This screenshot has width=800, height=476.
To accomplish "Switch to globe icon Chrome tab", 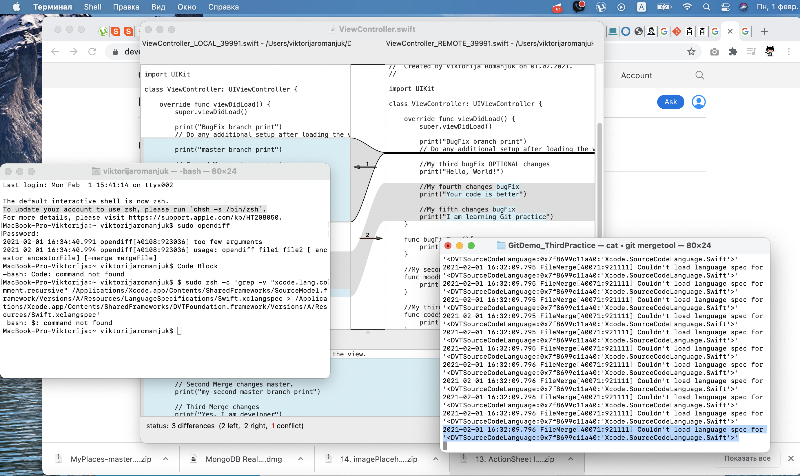I will 639,31.
